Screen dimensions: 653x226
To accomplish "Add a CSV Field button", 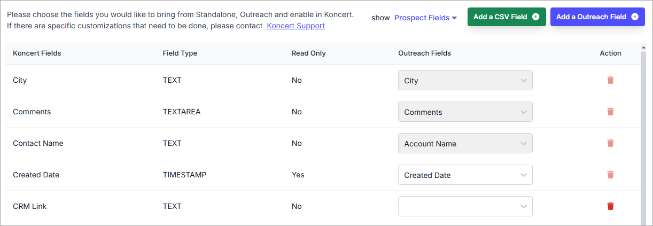I will tap(507, 17).
